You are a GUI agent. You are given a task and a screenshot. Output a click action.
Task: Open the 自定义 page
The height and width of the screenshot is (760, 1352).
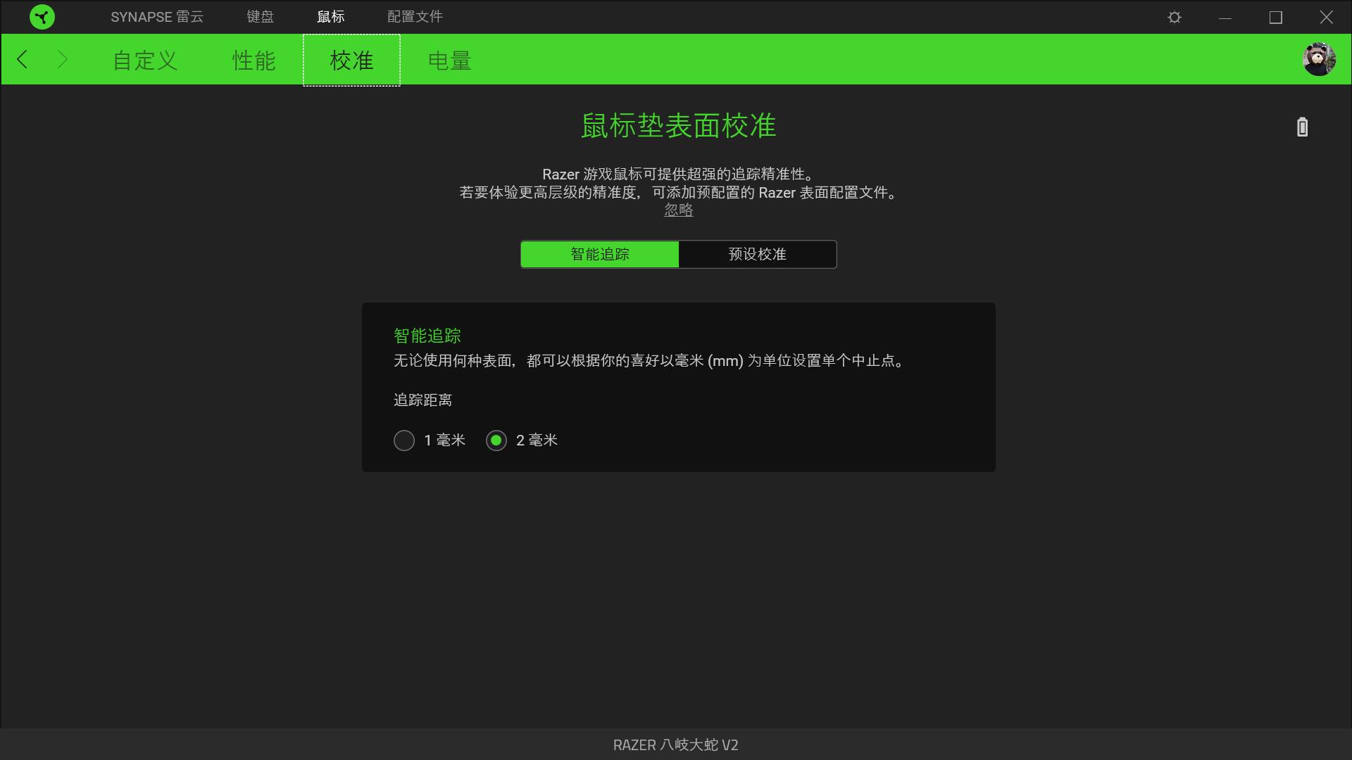tap(144, 60)
